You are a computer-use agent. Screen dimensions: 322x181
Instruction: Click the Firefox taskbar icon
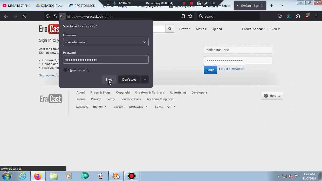[x=38, y=176]
